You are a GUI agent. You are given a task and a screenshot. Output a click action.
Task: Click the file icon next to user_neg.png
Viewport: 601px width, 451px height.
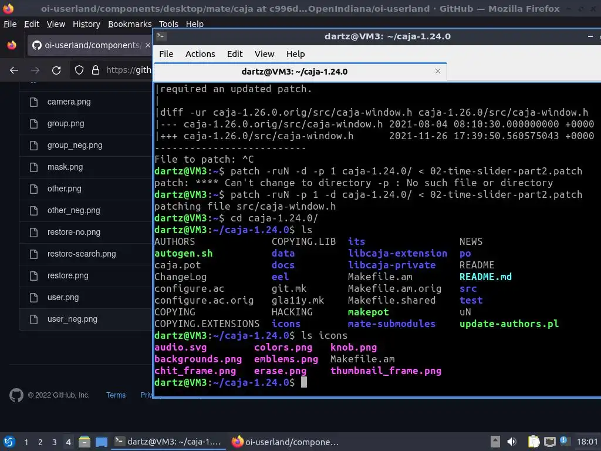pos(33,319)
